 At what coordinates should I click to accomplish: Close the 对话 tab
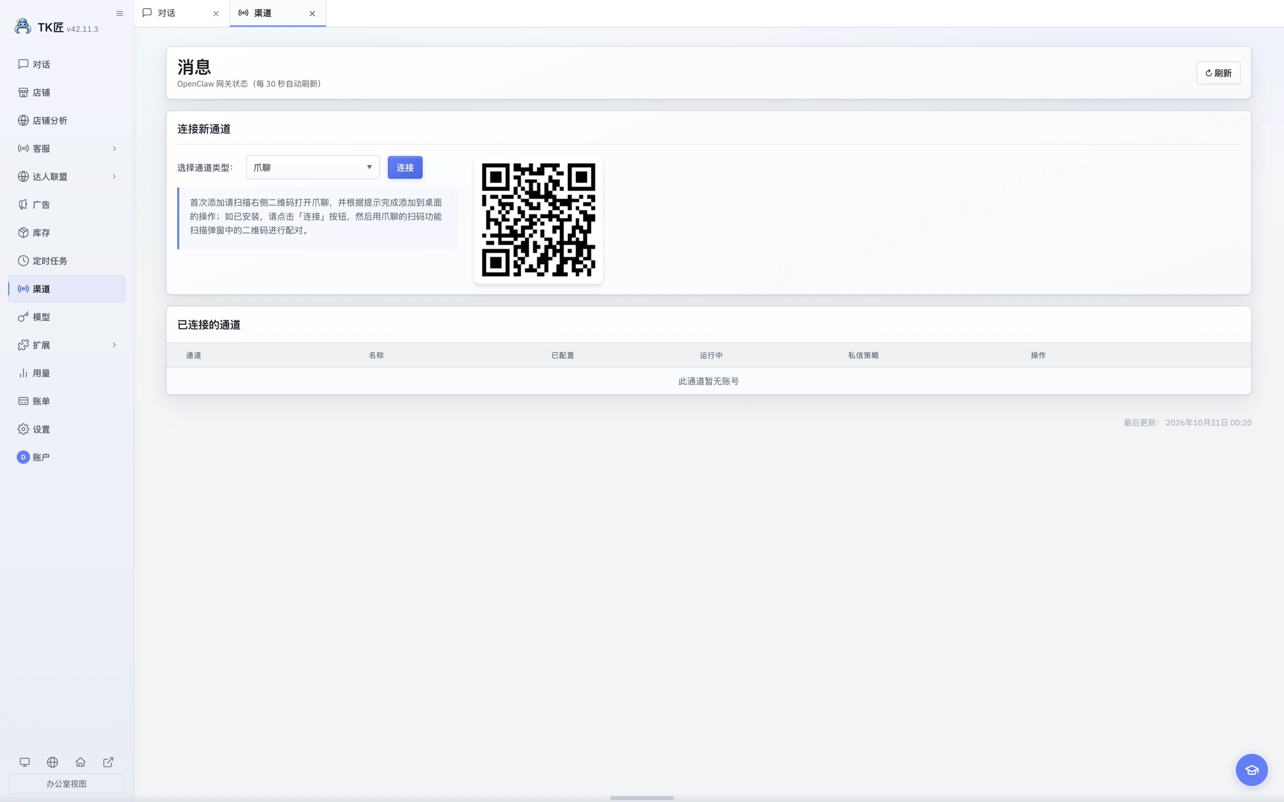216,14
